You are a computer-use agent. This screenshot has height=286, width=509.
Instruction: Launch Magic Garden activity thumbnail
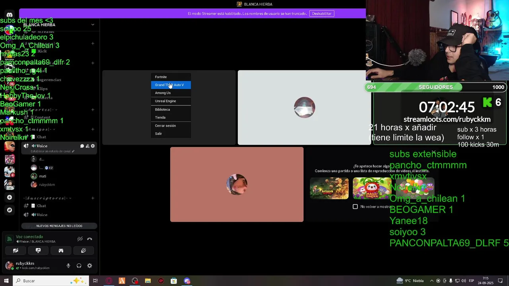pos(372,188)
